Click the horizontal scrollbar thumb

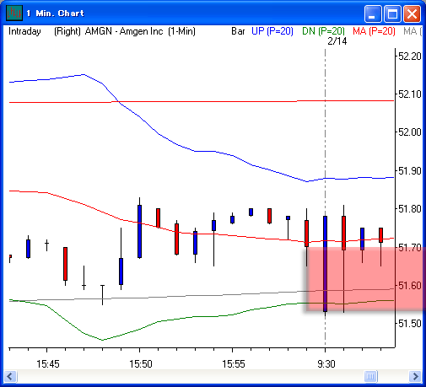pos(370,376)
